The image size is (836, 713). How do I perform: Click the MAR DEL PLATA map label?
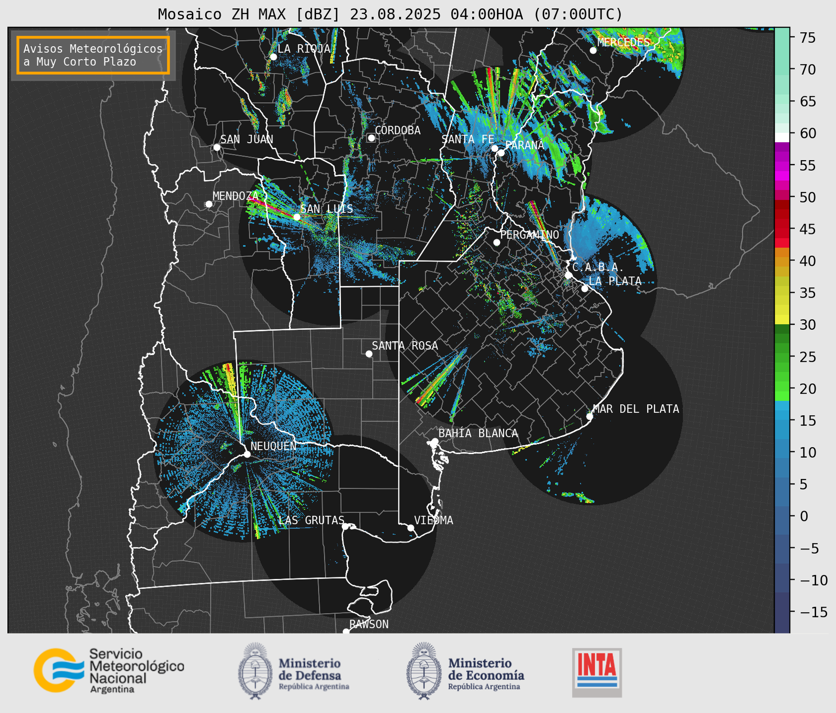pos(636,409)
